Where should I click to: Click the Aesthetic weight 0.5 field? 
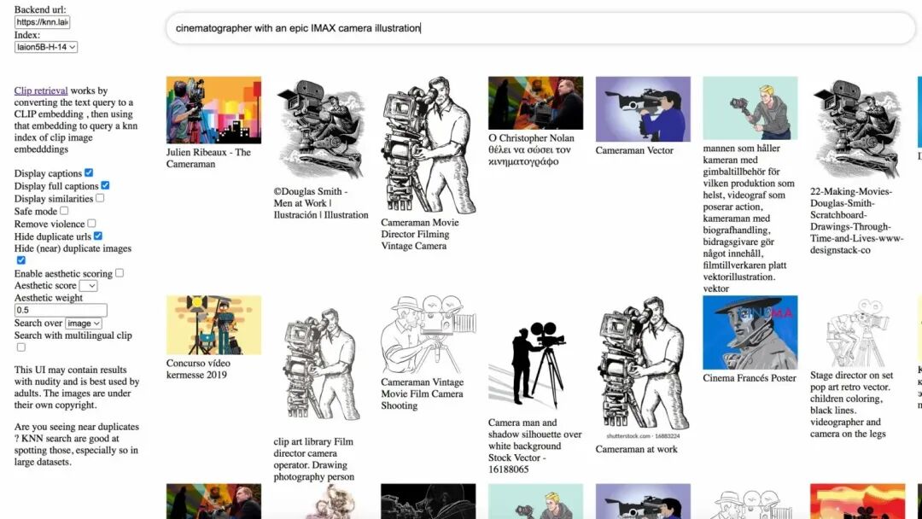pyautogui.click(x=61, y=310)
